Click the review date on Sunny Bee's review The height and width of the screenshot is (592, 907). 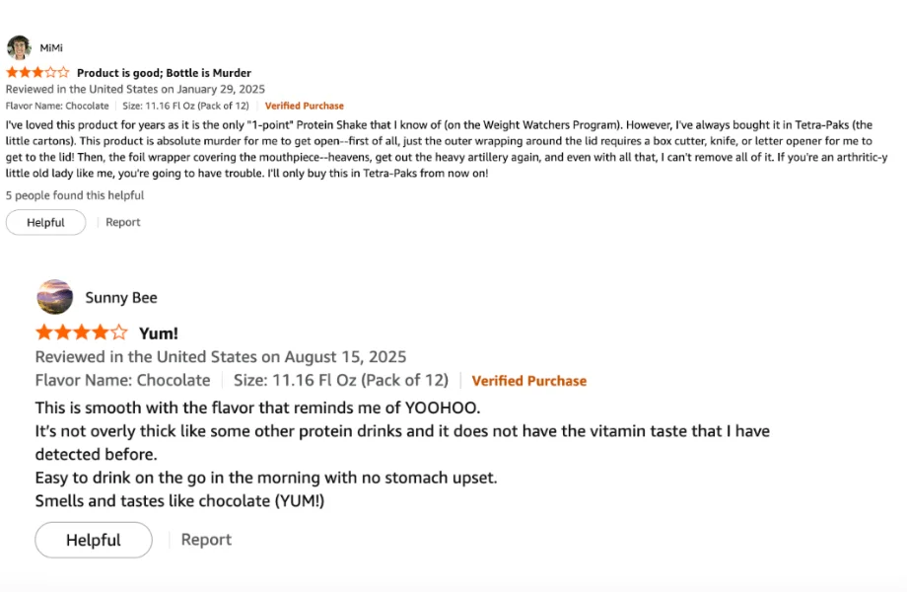pyautogui.click(x=223, y=356)
